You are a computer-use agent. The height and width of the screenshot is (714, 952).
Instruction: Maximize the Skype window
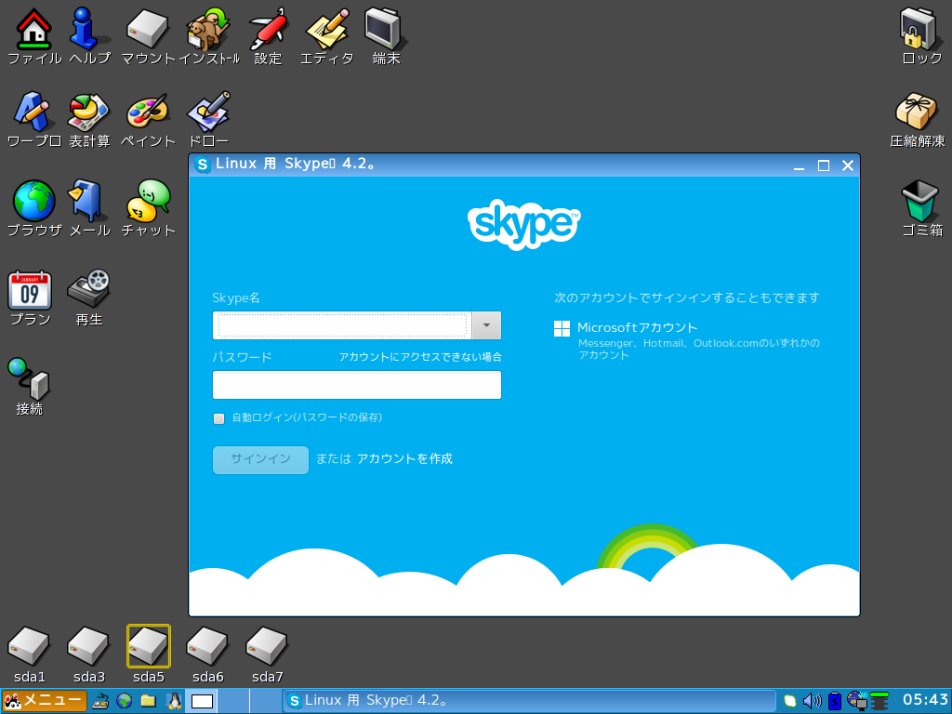[824, 165]
